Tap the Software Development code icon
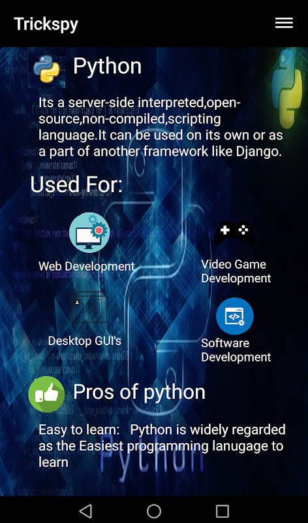 pos(235,316)
